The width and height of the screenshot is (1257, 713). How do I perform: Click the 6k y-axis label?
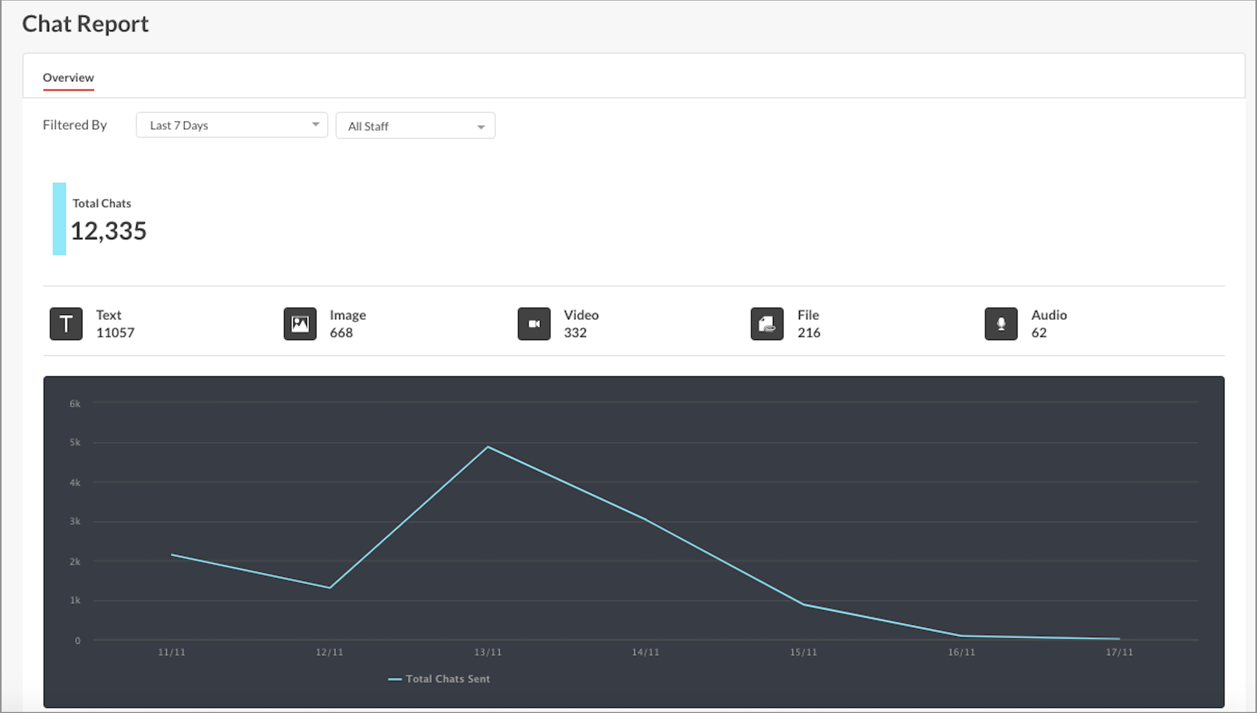click(75, 404)
